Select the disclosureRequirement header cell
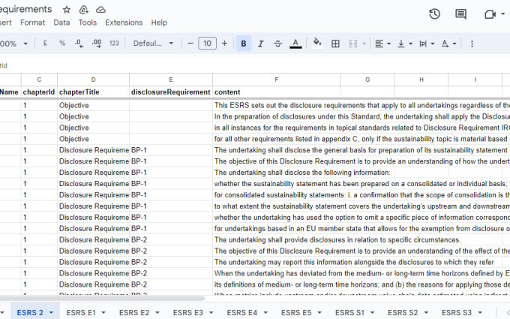510x319 pixels. tap(171, 92)
